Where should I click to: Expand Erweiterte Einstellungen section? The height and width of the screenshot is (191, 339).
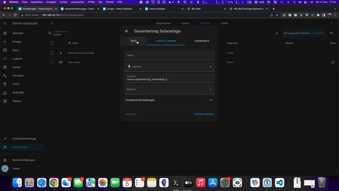[169, 100]
